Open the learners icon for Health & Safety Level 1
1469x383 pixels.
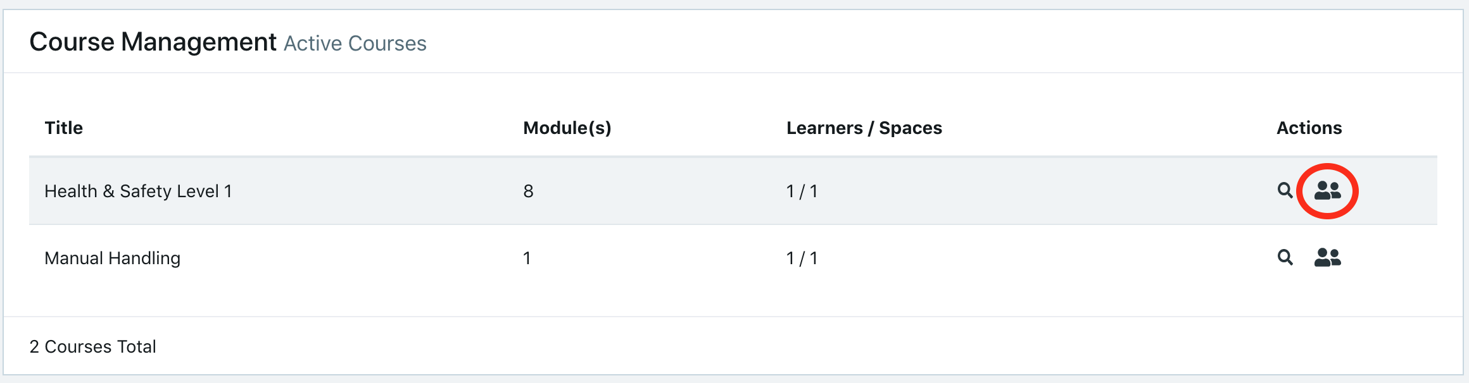pyautogui.click(x=1327, y=190)
